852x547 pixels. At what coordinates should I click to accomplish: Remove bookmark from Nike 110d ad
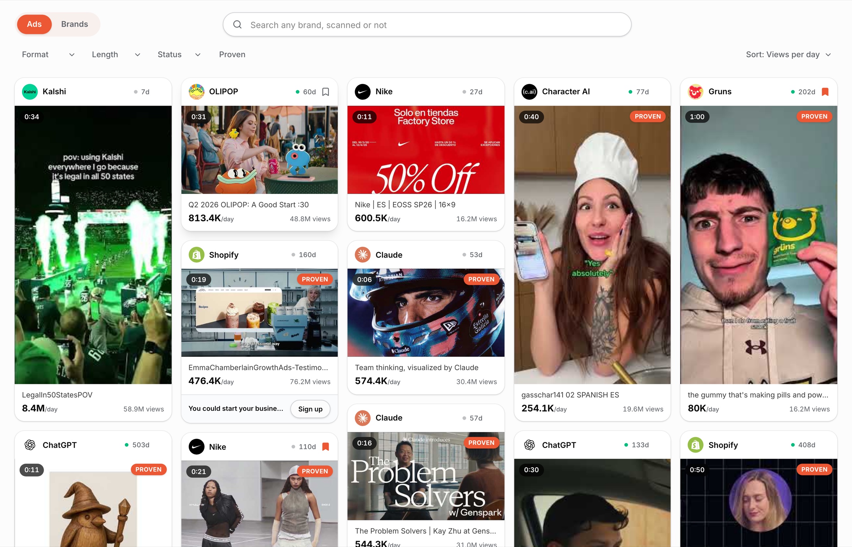tap(326, 447)
